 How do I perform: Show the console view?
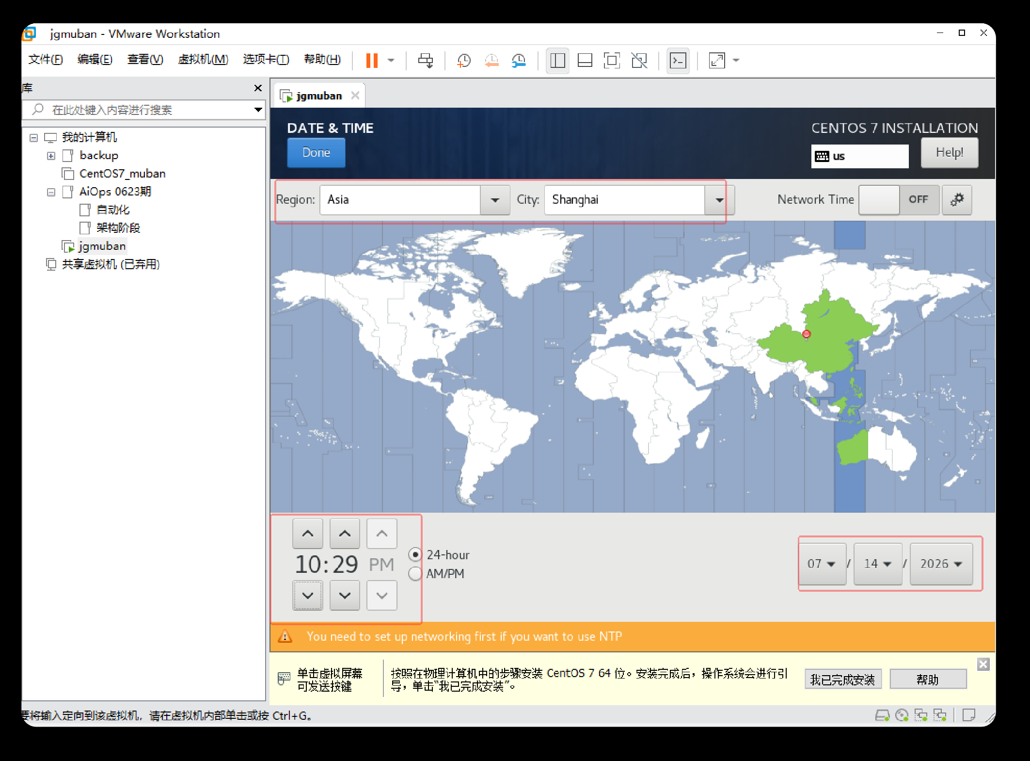[x=678, y=61]
